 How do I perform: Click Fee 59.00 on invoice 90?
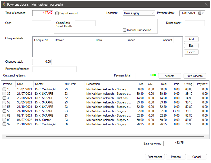140,120
